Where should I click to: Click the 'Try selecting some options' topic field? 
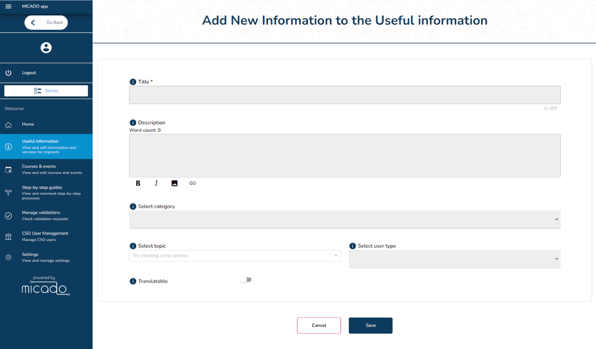235,256
